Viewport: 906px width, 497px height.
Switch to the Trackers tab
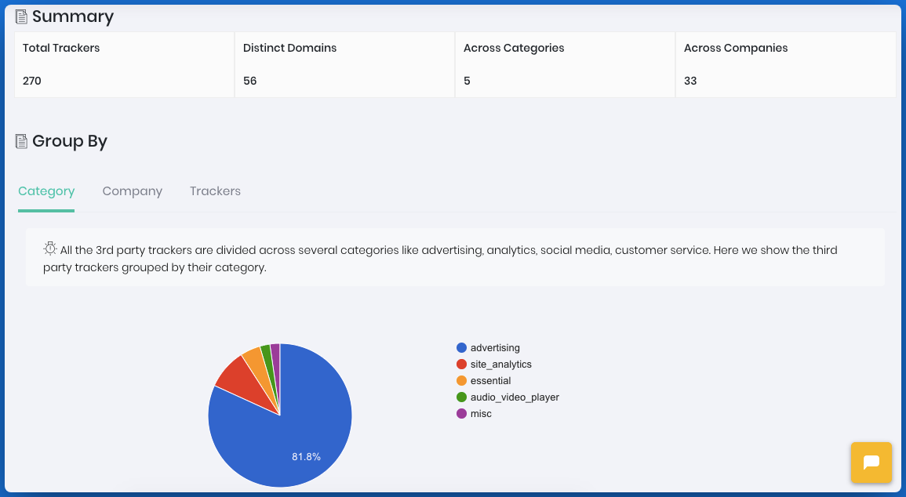point(215,191)
